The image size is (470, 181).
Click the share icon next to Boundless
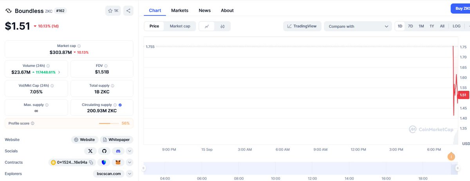pos(128,11)
